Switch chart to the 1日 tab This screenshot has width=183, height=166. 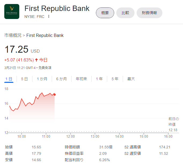(x=9, y=79)
